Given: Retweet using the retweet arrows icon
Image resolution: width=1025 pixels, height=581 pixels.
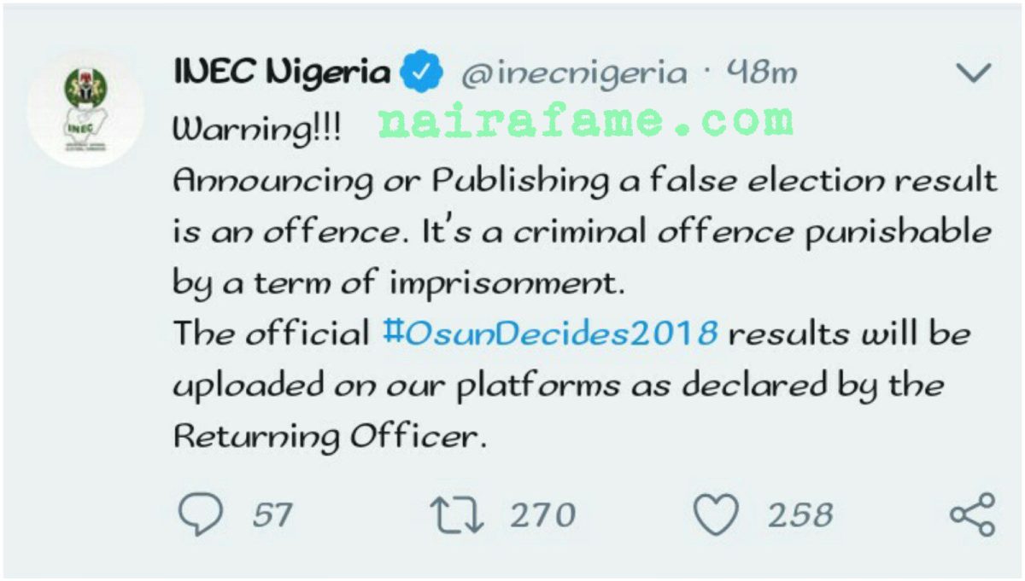Looking at the screenshot, I should point(458,515).
